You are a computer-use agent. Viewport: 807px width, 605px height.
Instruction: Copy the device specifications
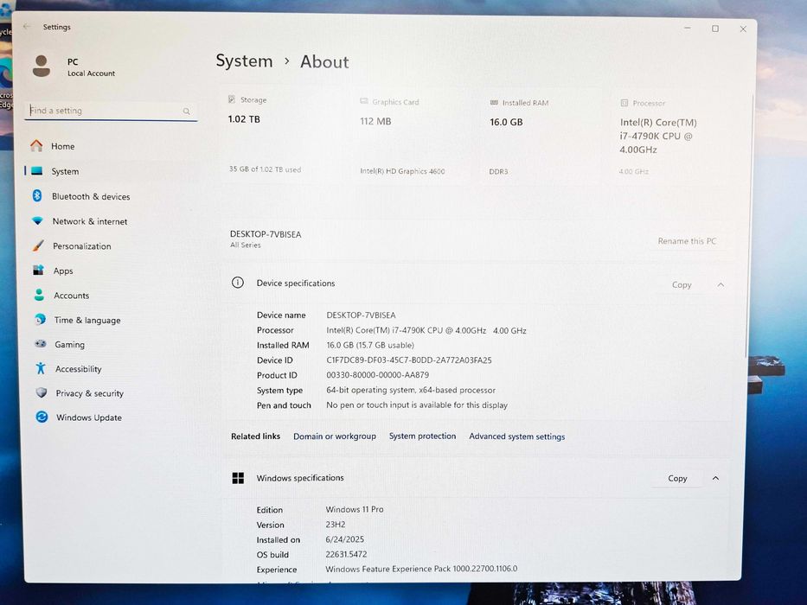click(682, 284)
